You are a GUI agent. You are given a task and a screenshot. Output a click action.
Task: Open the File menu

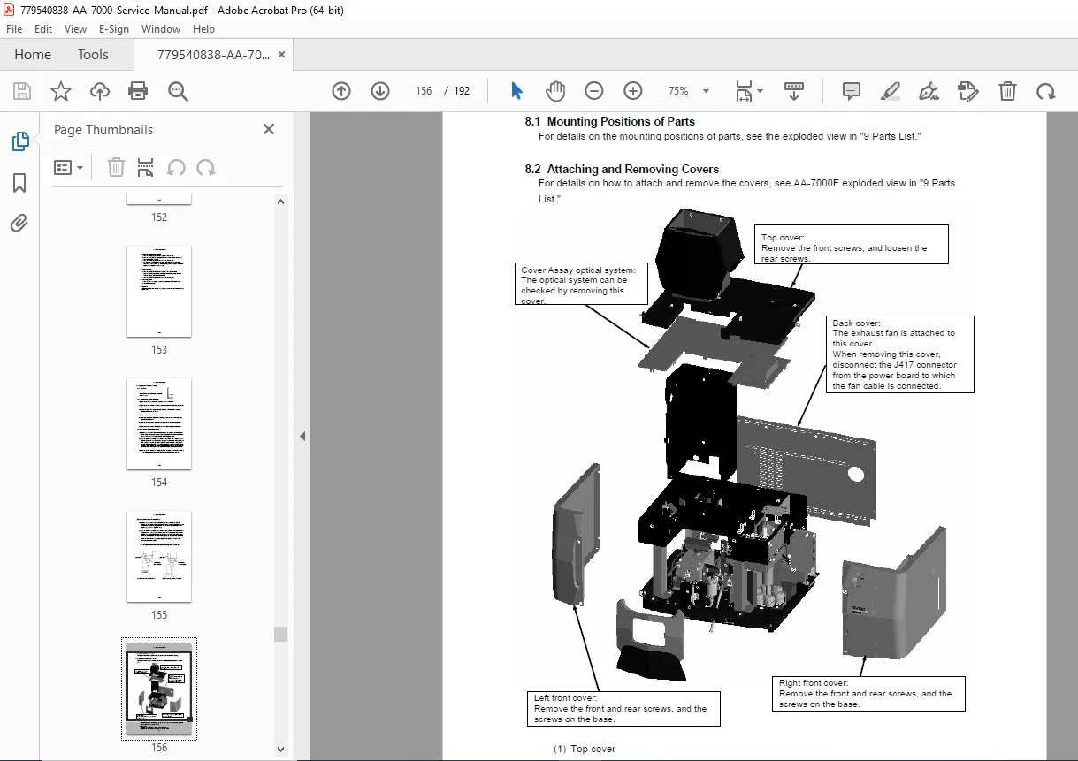pos(14,29)
